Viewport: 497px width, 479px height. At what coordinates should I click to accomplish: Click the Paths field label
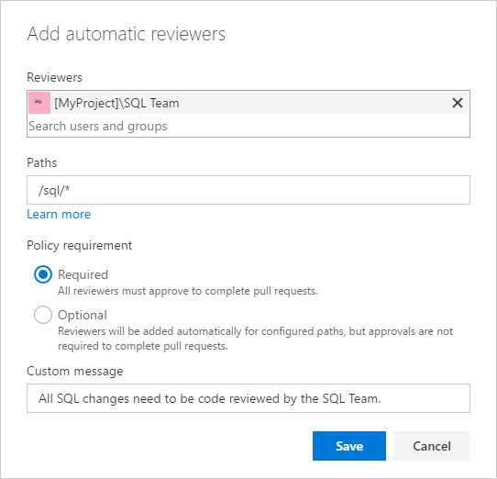point(42,162)
